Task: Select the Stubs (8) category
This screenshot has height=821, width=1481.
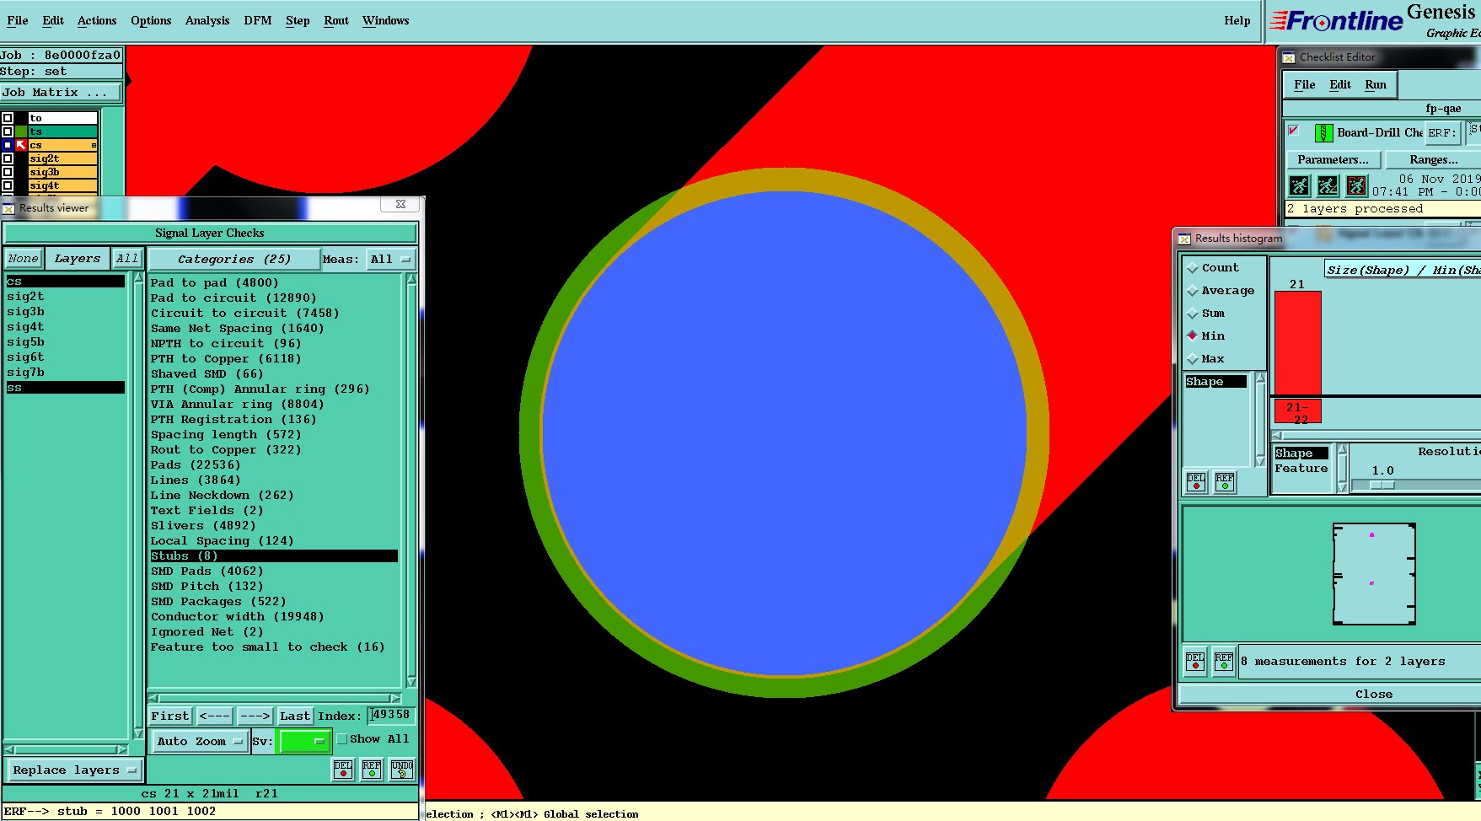Action: pyautogui.click(x=274, y=556)
